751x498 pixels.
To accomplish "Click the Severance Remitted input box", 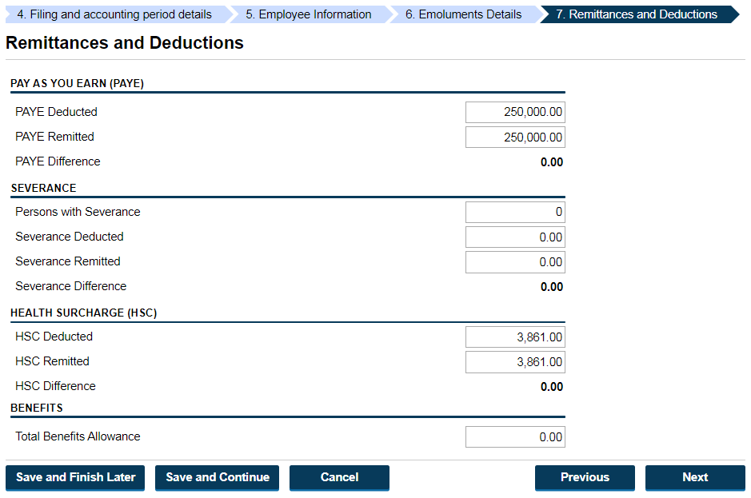I will point(515,262).
